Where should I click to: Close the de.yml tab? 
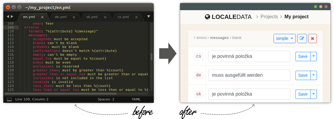click(x=74, y=17)
